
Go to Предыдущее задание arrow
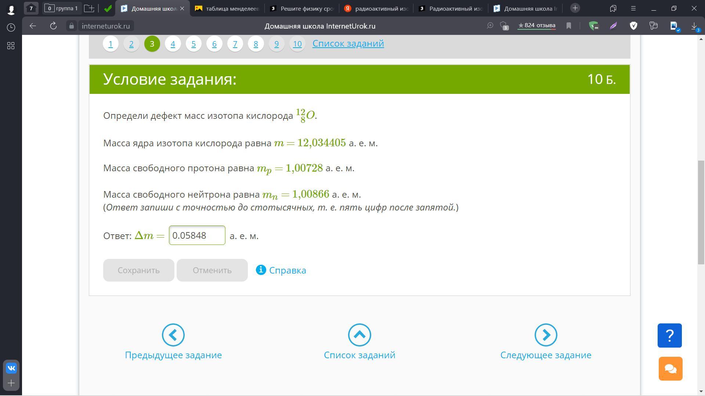point(173,335)
